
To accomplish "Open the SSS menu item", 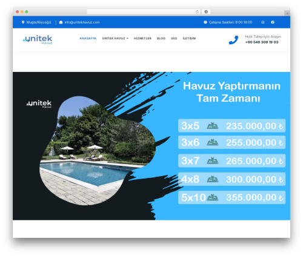I will pos(174,38).
